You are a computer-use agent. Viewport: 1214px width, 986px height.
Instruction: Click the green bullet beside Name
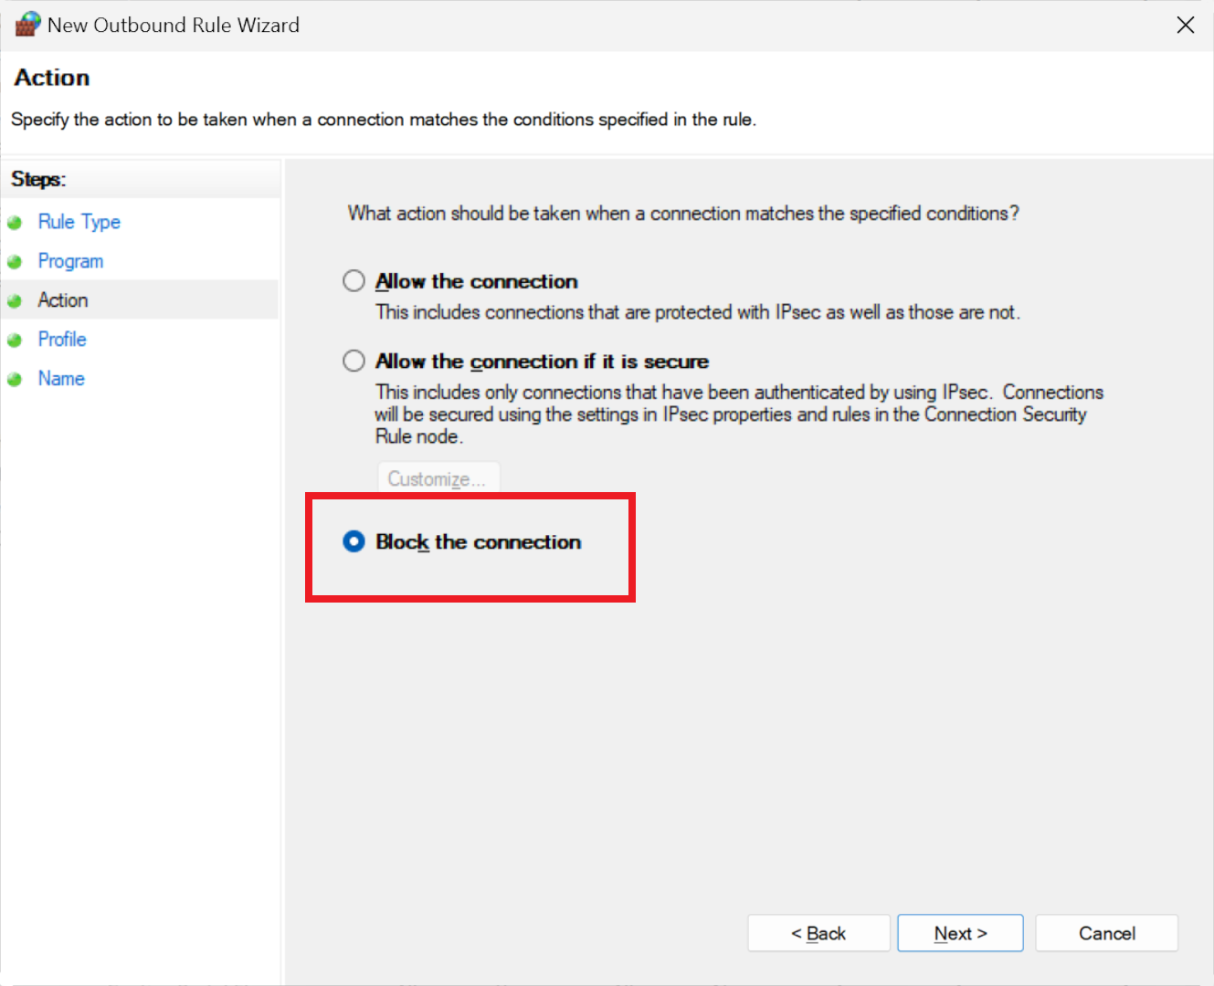(x=15, y=380)
